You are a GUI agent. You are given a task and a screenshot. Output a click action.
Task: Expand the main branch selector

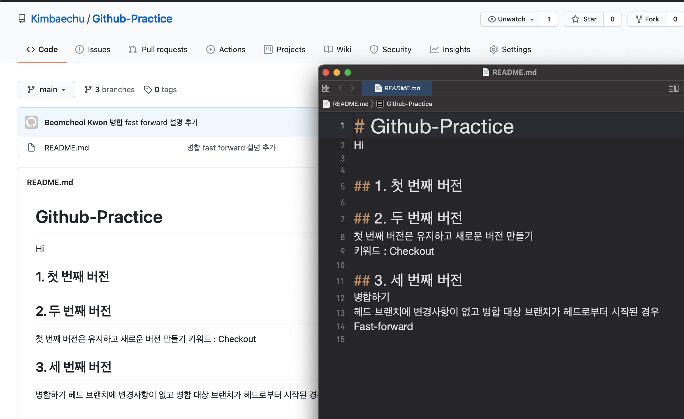point(46,90)
